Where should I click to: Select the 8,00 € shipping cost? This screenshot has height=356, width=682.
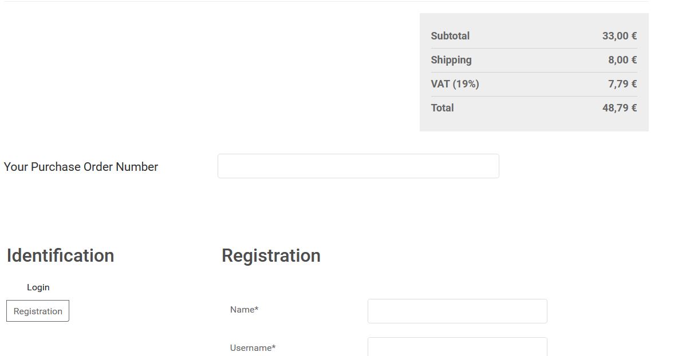coord(622,60)
